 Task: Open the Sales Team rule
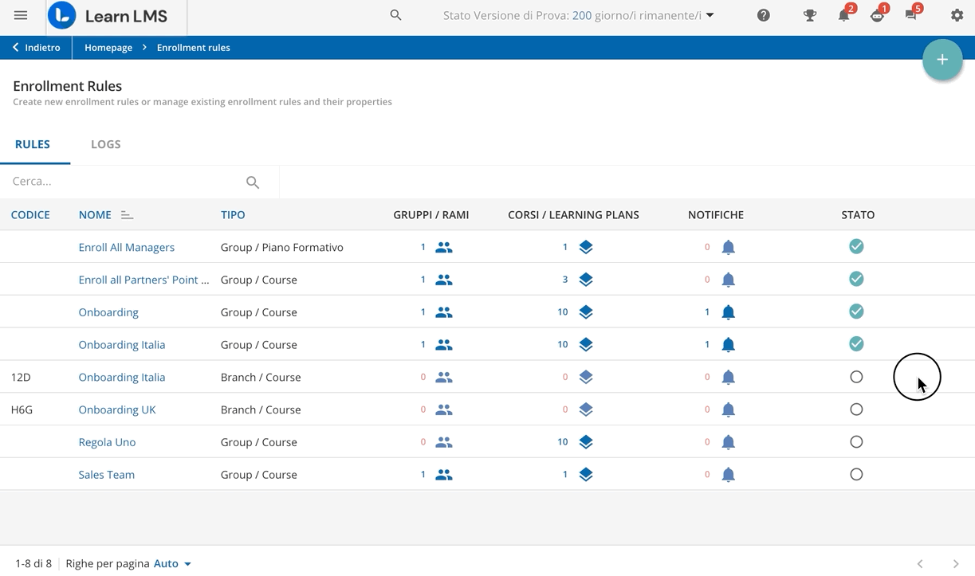(106, 475)
